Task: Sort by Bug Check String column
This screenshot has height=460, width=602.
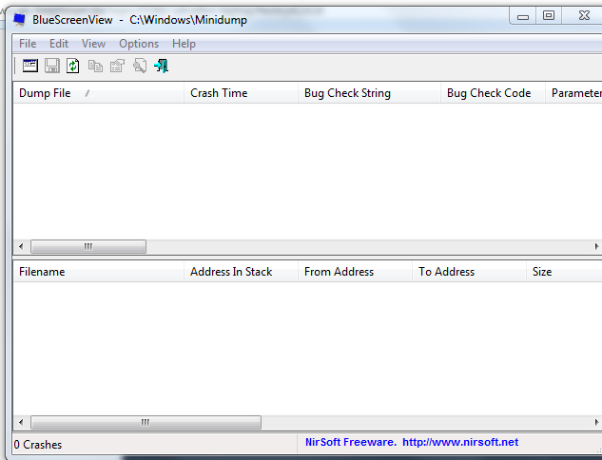Action: point(369,93)
